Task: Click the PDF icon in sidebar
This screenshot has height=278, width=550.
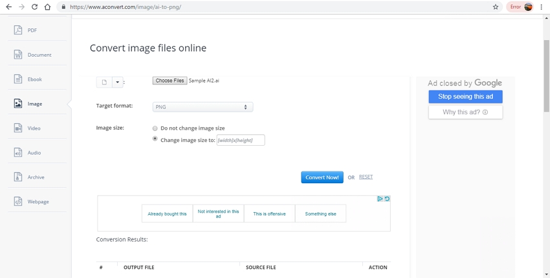Action: point(18,30)
